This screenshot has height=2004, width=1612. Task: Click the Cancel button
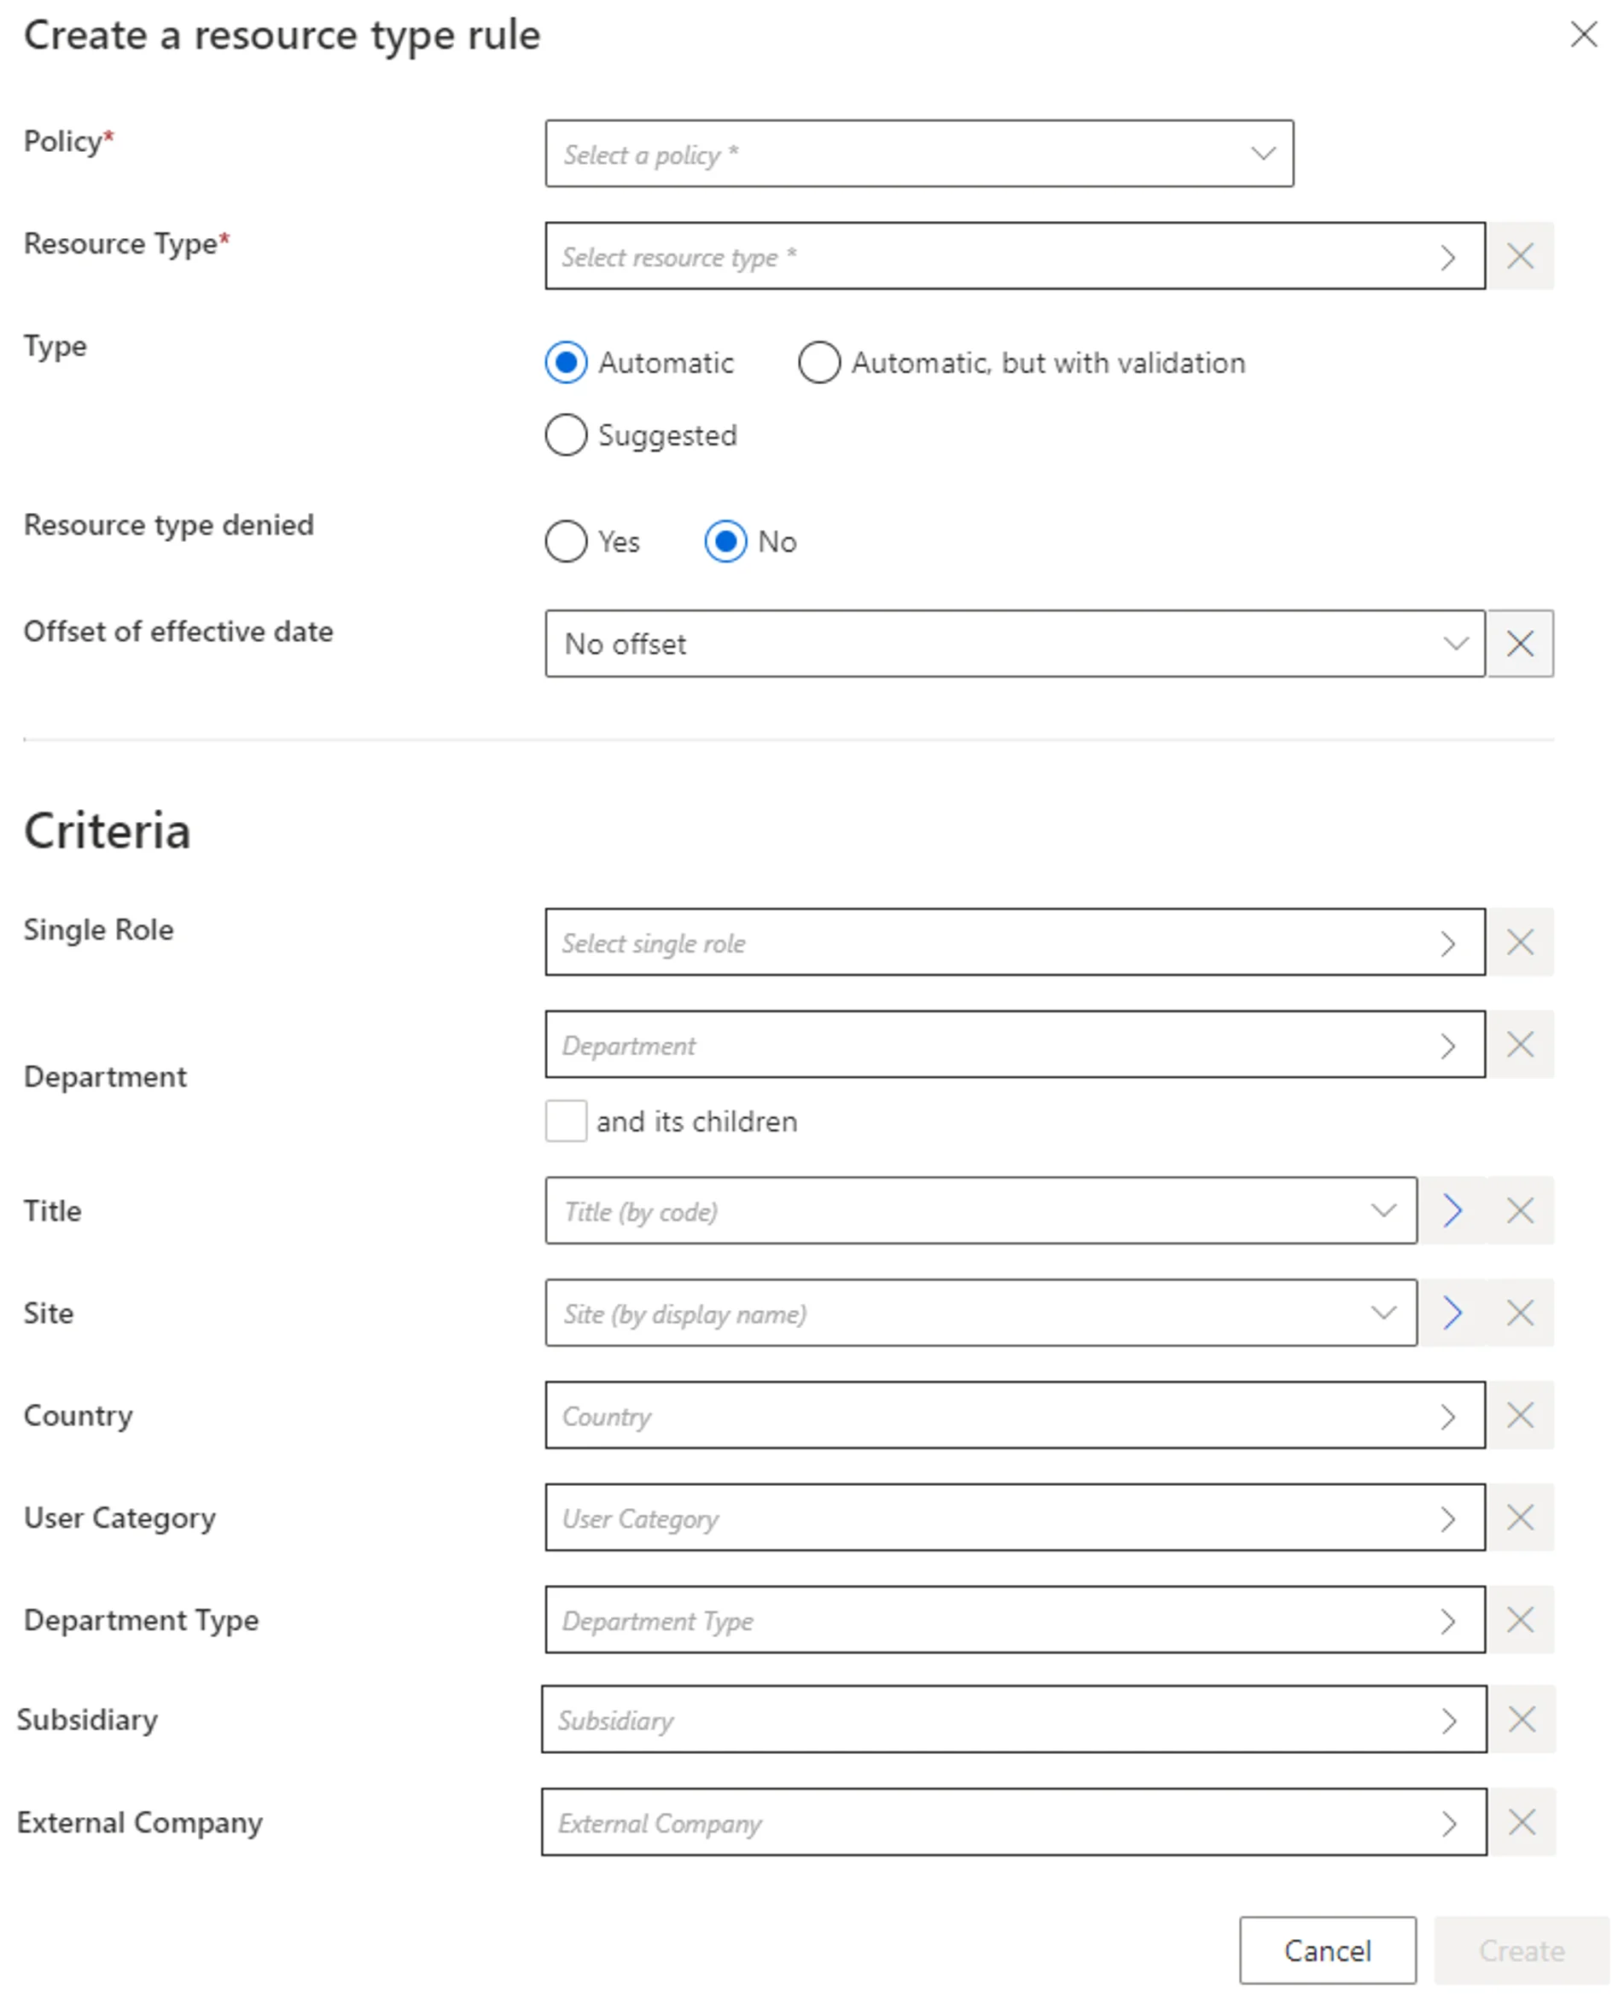click(1328, 1950)
